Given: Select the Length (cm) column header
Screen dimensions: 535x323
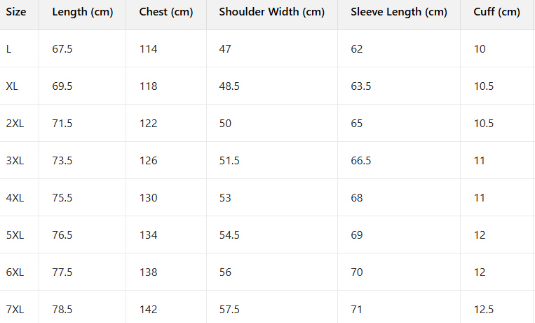Looking at the screenshot, I should (x=83, y=12).
